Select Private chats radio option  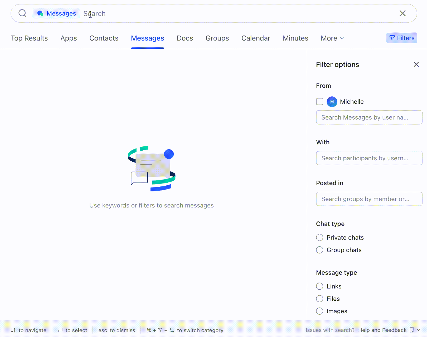click(x=319, y=237)
